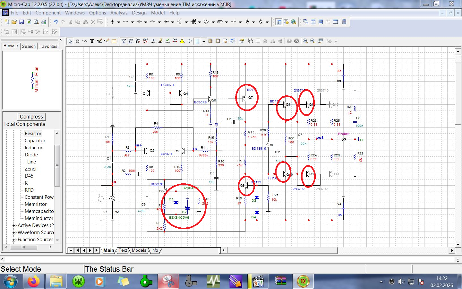Viewport: 462px width, 289px height.
Task: Switch to the Favorites panel tab
Action: coord(48,46)
